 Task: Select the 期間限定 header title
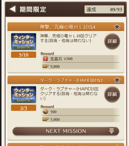pos(33,10)
